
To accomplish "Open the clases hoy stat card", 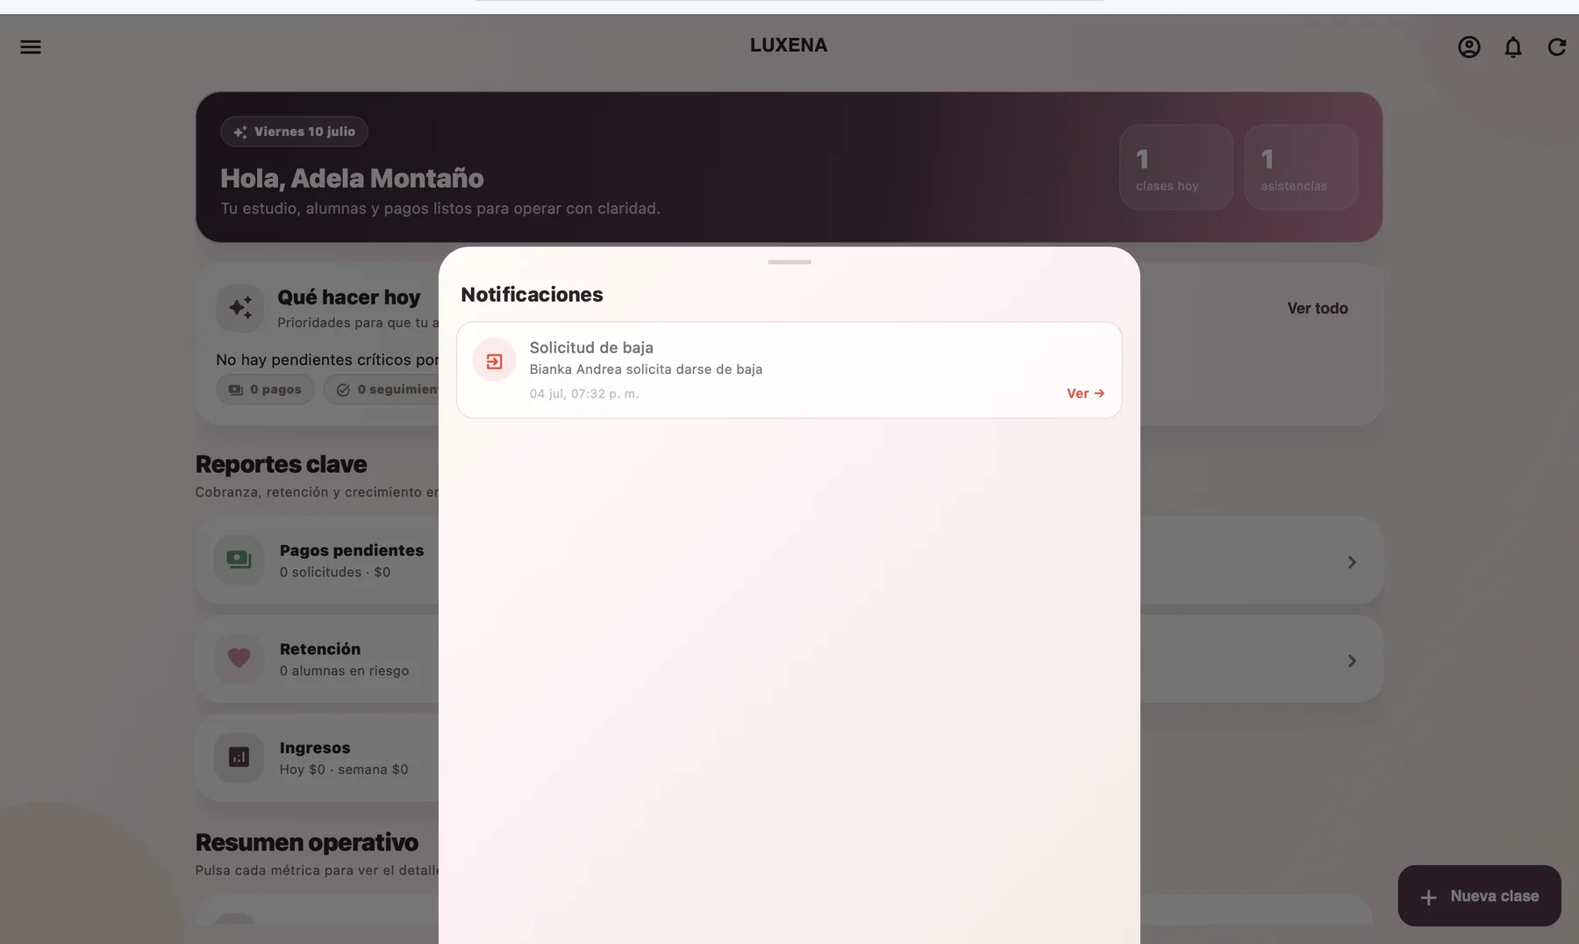I will pos(1176,167).
